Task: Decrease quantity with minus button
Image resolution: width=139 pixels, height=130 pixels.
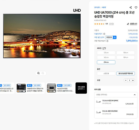Action: [126, 80]
